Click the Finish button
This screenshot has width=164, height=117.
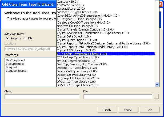coord(107,110)
